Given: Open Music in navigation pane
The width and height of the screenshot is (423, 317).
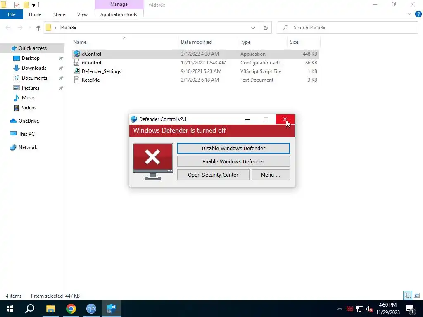Looking at the screenshot, I should (29, 97).
